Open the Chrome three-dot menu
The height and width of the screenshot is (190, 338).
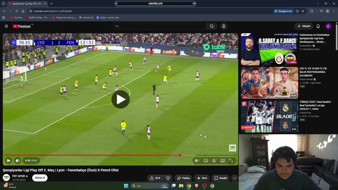(x=334, y=11)
